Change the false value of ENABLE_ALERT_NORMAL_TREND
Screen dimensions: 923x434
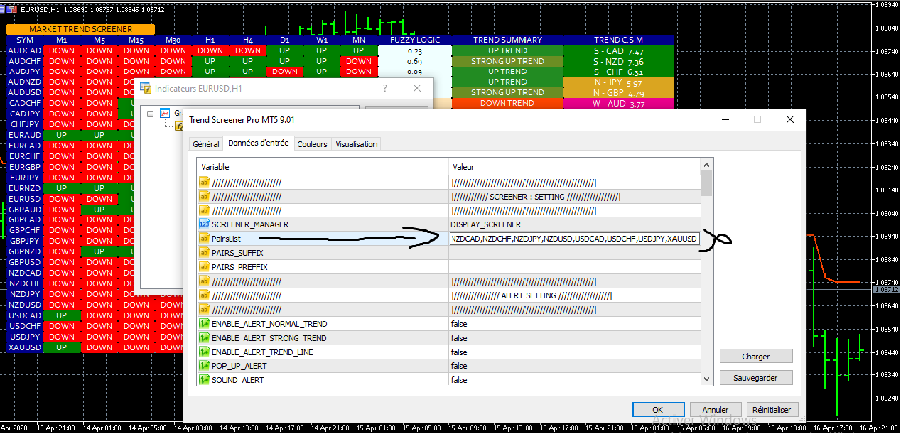click(x=574, y=324)
